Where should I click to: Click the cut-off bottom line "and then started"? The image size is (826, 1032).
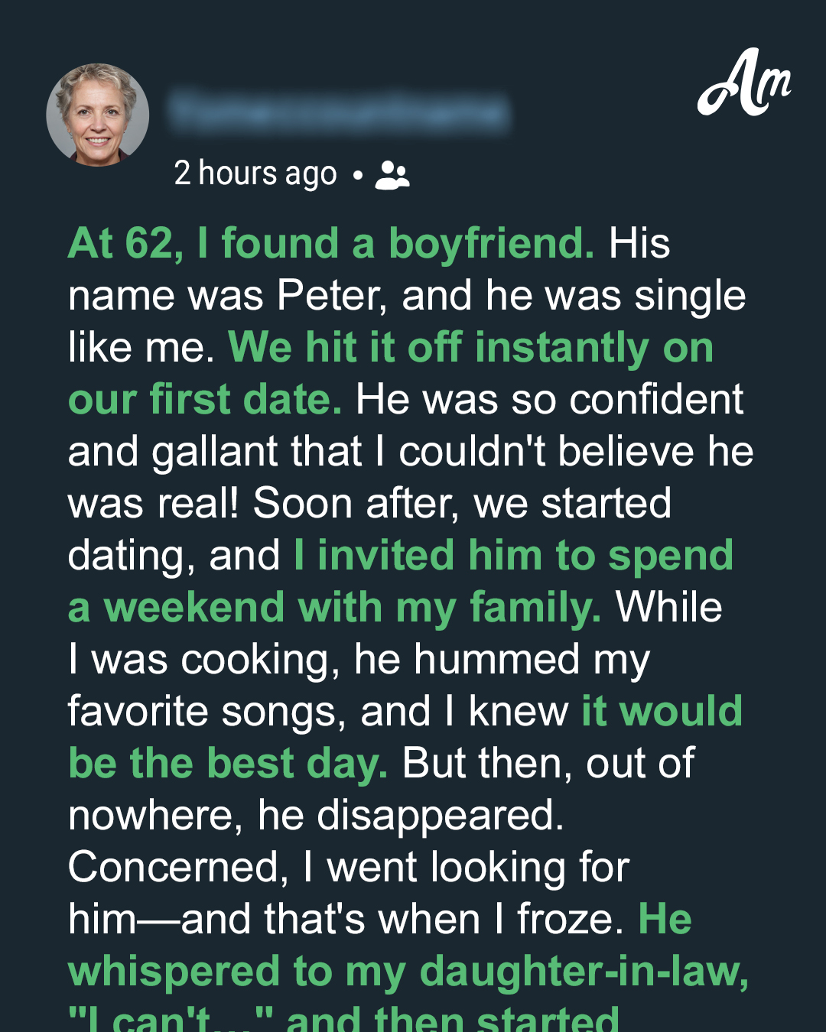[452, 1019]
